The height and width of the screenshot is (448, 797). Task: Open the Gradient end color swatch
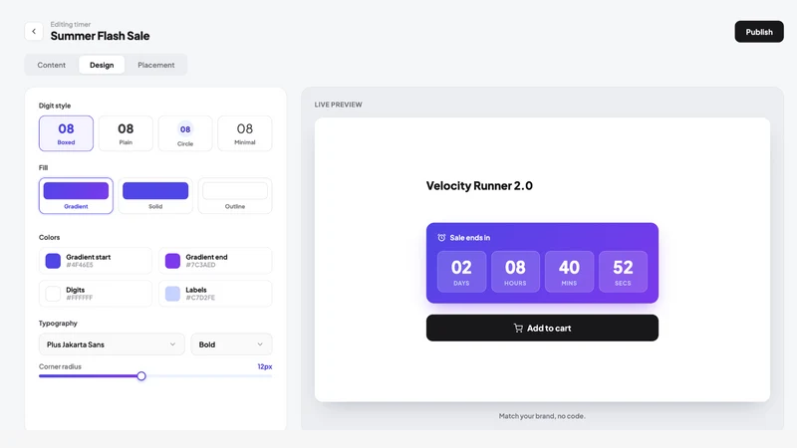click(x=172, y=261)
